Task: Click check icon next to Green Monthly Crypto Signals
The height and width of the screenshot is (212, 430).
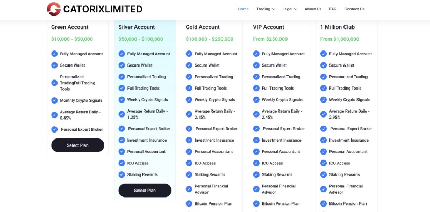Action: pos(54,100)
